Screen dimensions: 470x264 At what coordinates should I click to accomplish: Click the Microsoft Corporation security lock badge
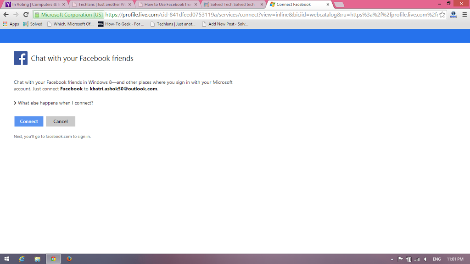click(x=69, y=15)
